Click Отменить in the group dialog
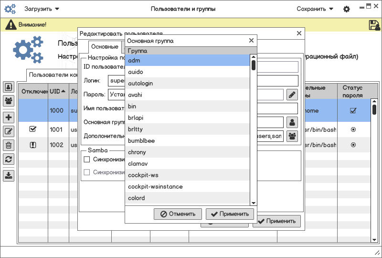Image resolution: width=382 pixels, height=258 pixels. click(x=178, y=214)
